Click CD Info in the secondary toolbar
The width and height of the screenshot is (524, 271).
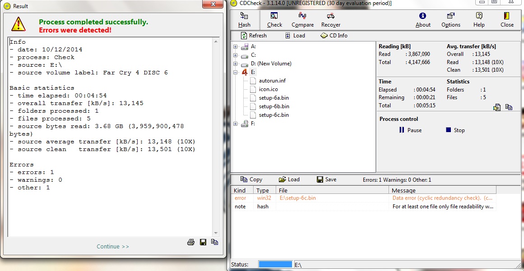(334, 36)
